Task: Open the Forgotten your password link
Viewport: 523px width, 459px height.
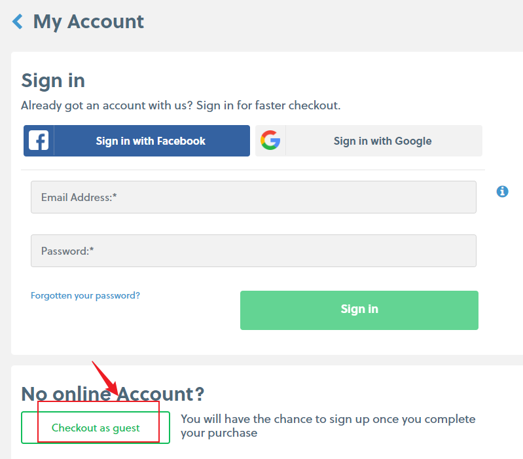Action: [x=85, y=295]
